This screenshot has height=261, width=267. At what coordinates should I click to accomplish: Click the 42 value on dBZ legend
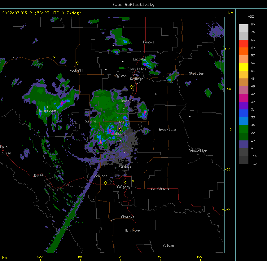click(253, 94)
